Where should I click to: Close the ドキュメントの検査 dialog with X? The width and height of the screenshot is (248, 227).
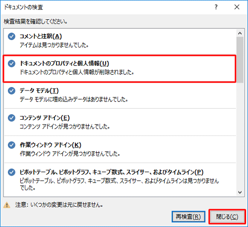click(237, 7)
